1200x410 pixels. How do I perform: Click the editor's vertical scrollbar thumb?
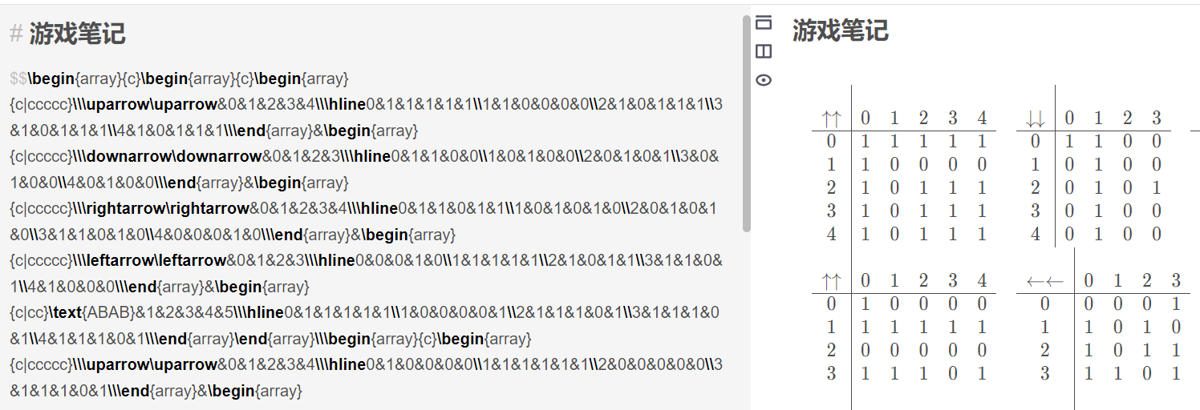(x=747, y=124)
